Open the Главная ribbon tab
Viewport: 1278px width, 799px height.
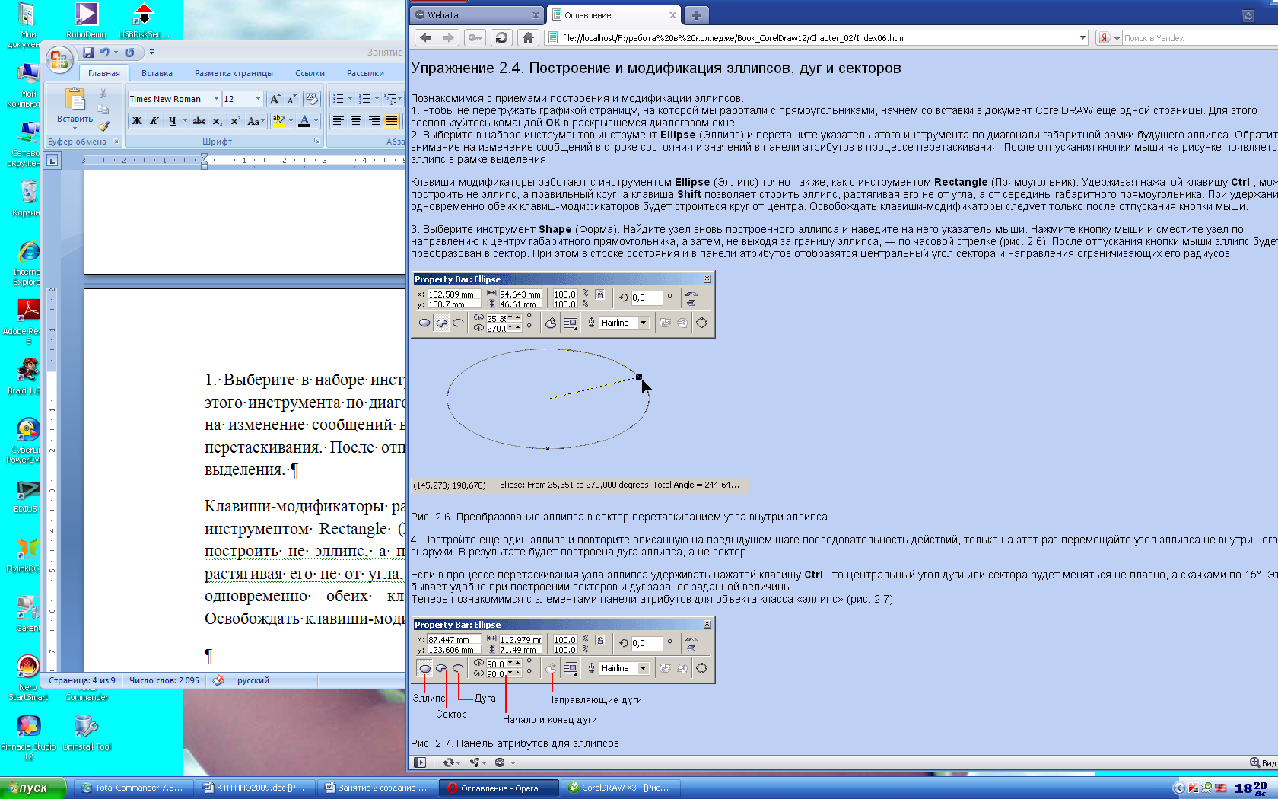[103, 73]
